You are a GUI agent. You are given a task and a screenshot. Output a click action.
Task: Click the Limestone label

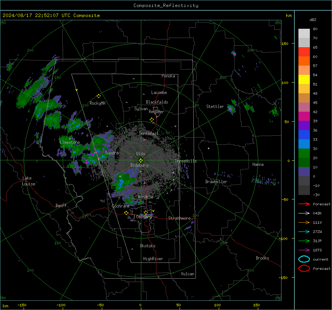[x=70, y=142]
